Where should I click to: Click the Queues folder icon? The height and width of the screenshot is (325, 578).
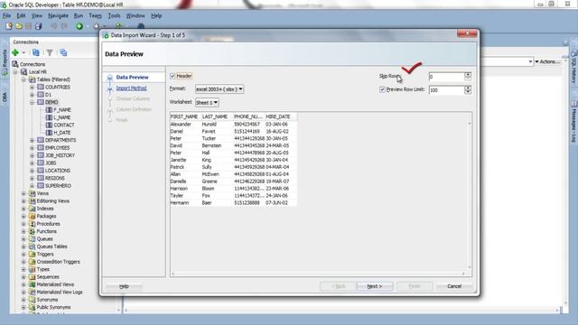pos(33,239)
